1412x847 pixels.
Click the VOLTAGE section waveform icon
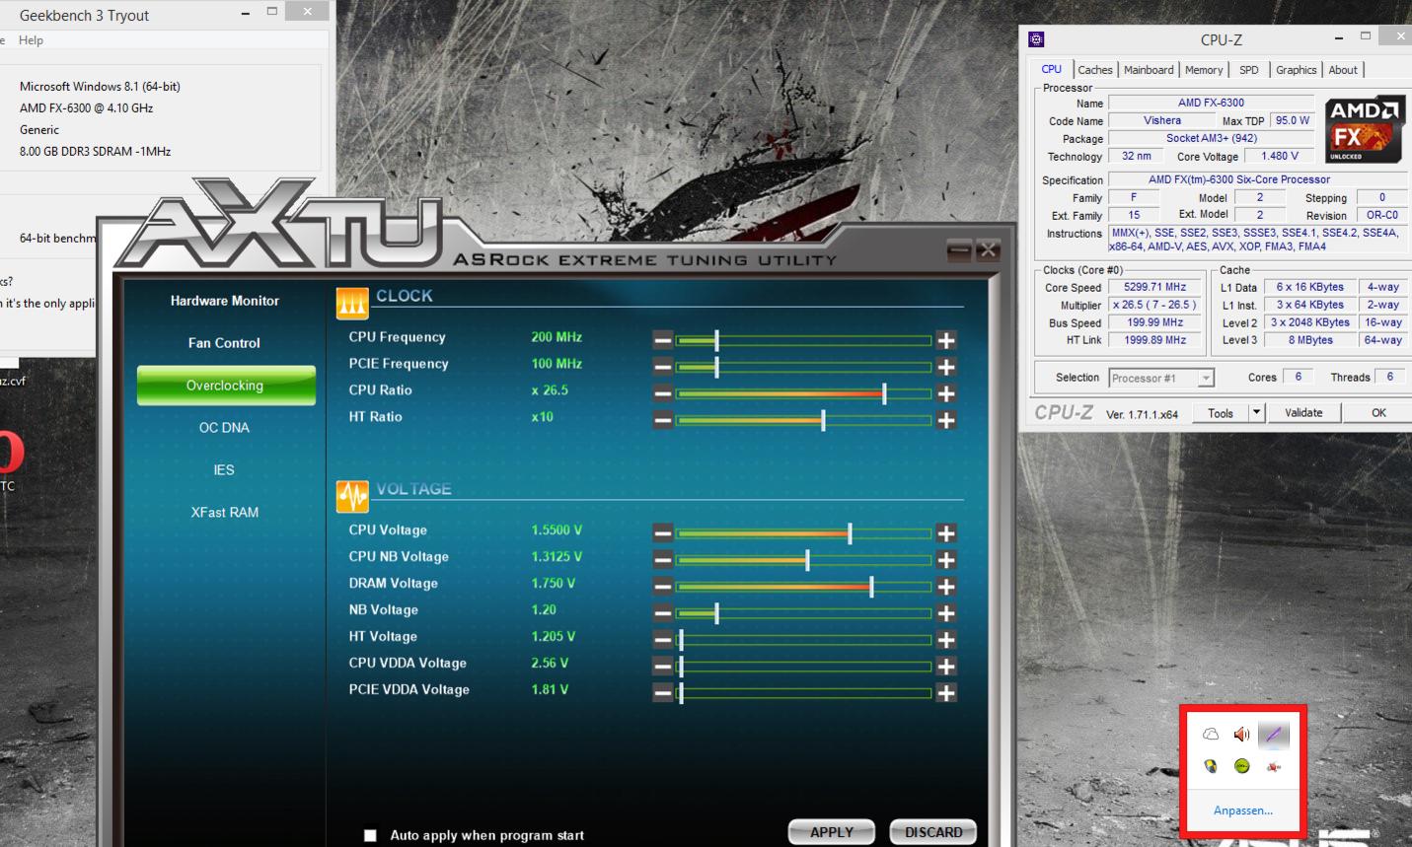point(352,496)
